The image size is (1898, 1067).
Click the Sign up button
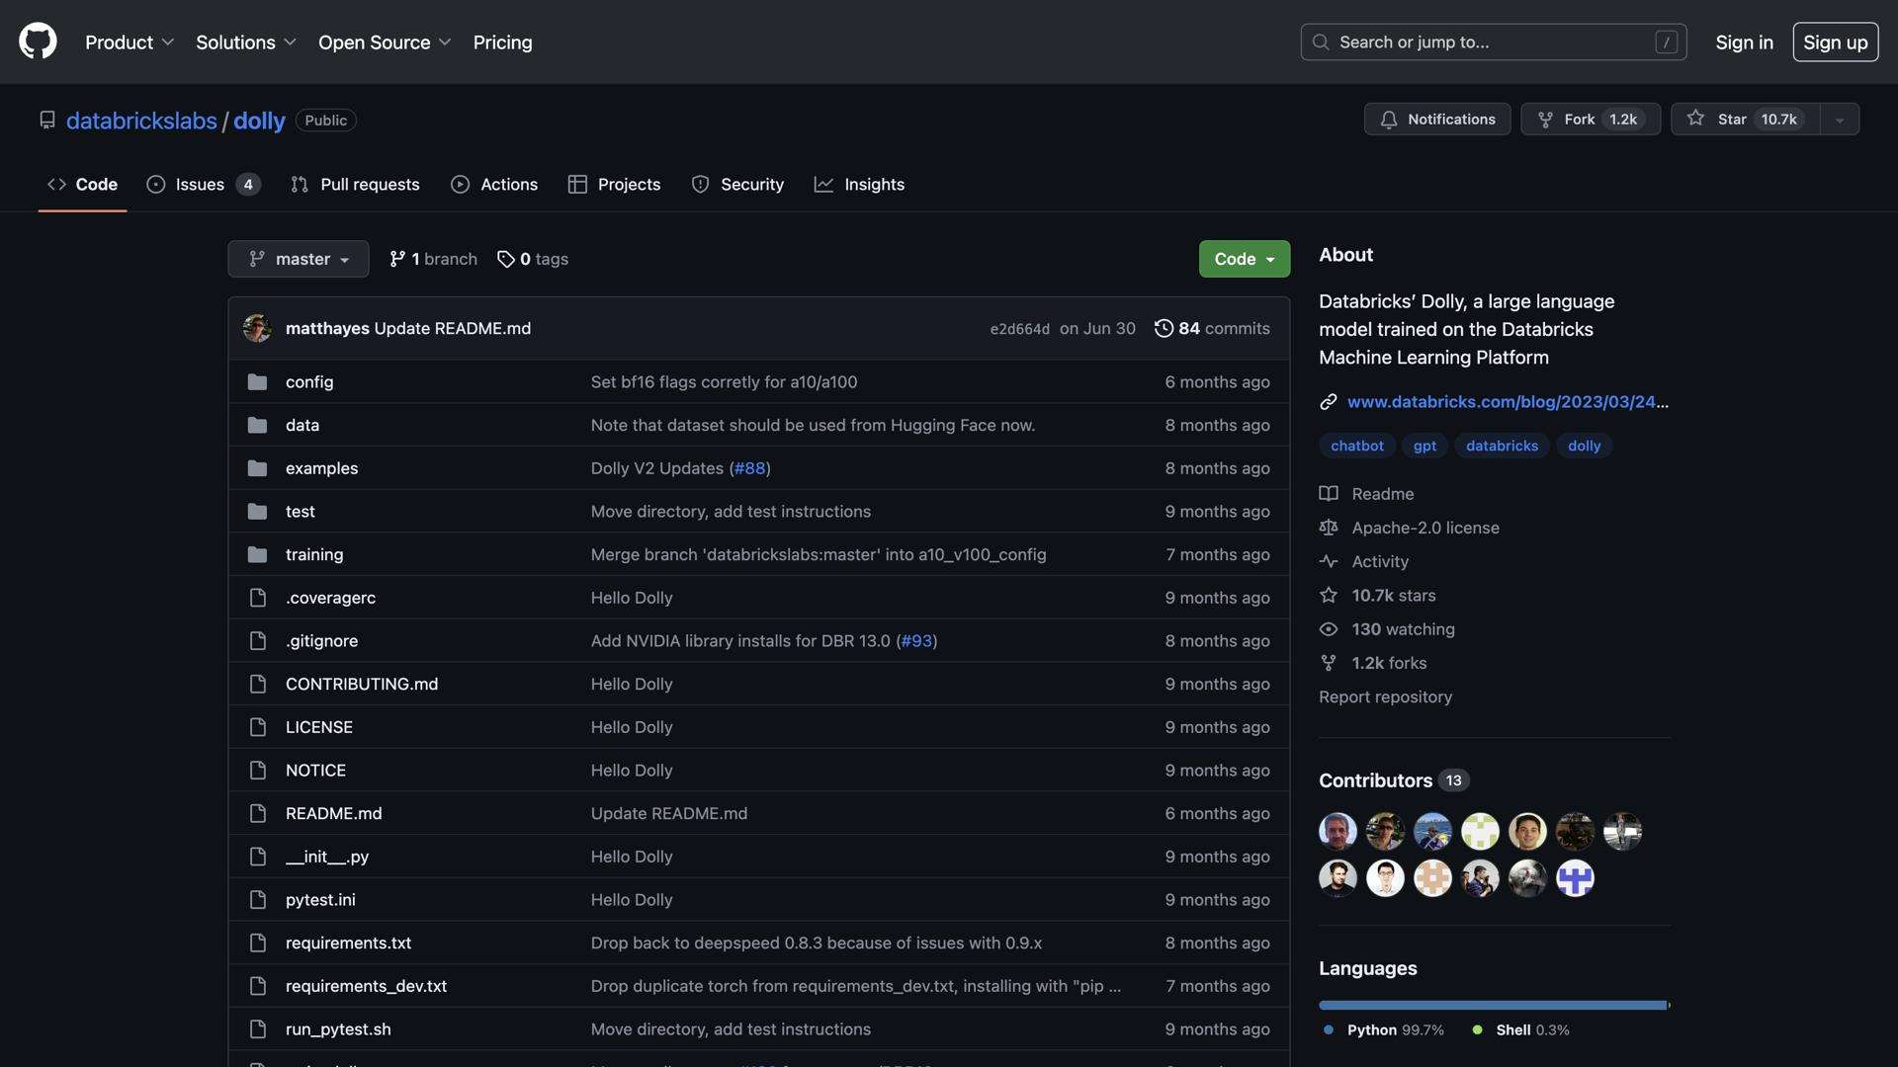1835,42
